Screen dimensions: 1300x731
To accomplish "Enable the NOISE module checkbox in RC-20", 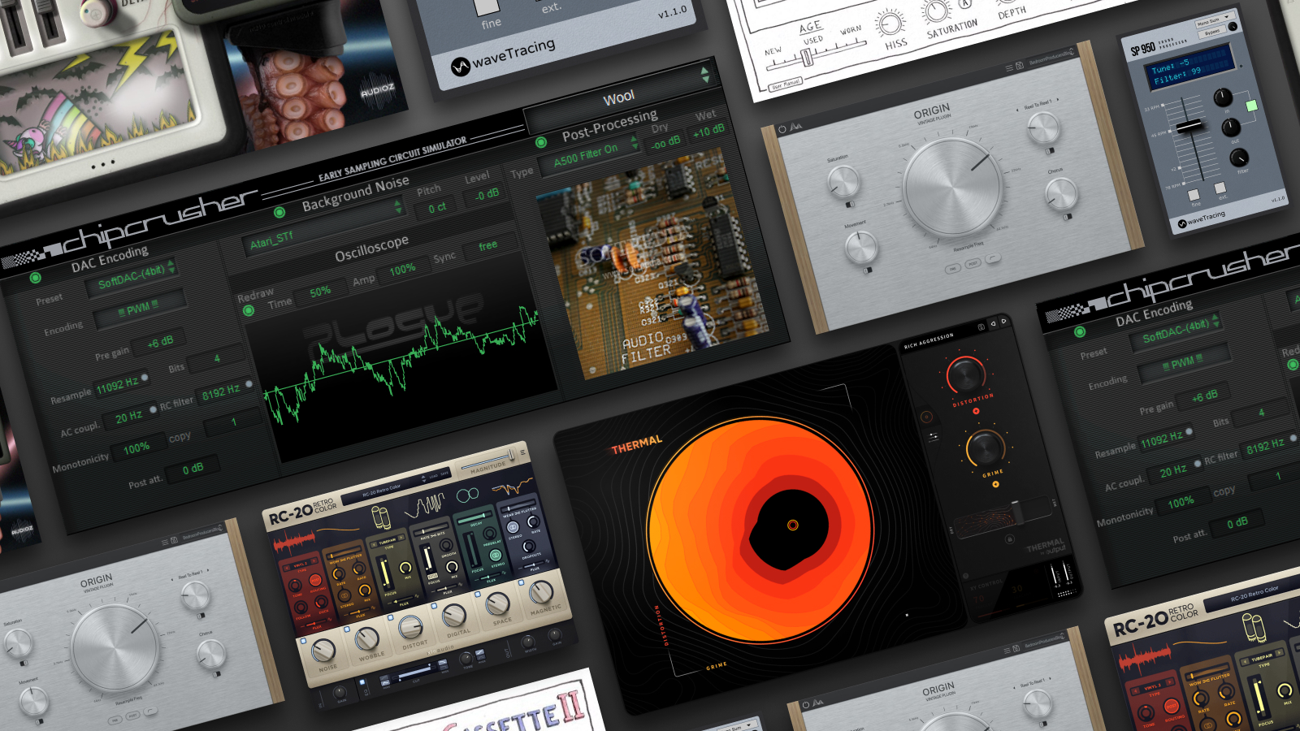I will [304, 640].
